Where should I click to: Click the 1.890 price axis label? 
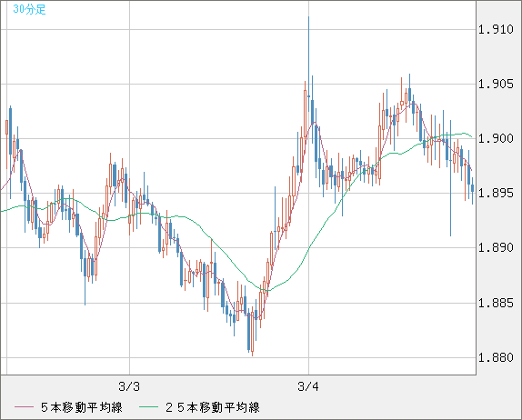point(496,247)
